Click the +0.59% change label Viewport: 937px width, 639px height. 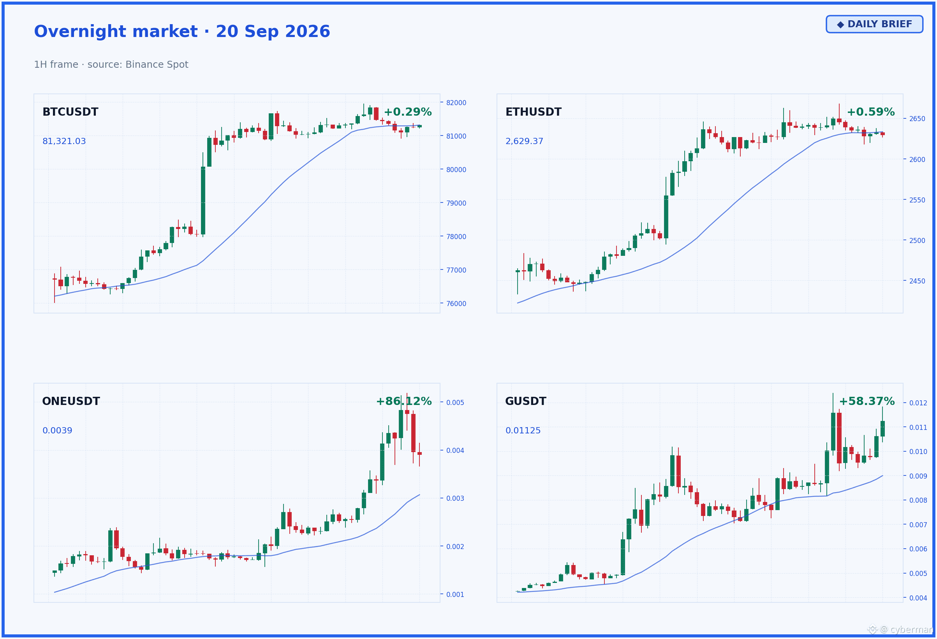pos(870,112)
